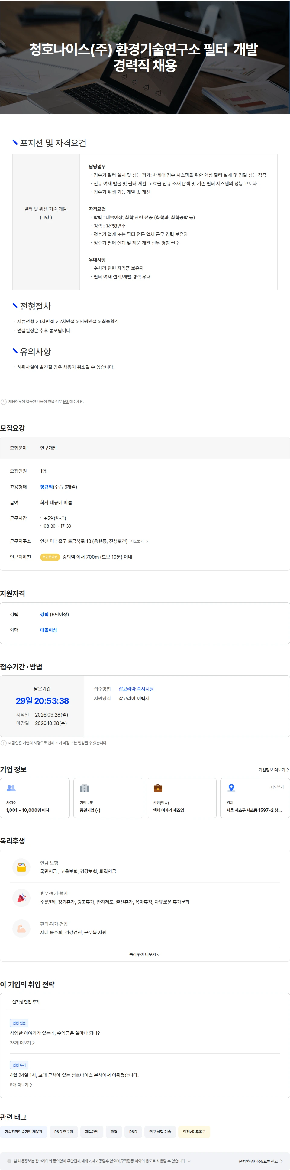This screenshot has width=290, height=1170.
Task: Click the location pin icon
Action: point(231,788)
